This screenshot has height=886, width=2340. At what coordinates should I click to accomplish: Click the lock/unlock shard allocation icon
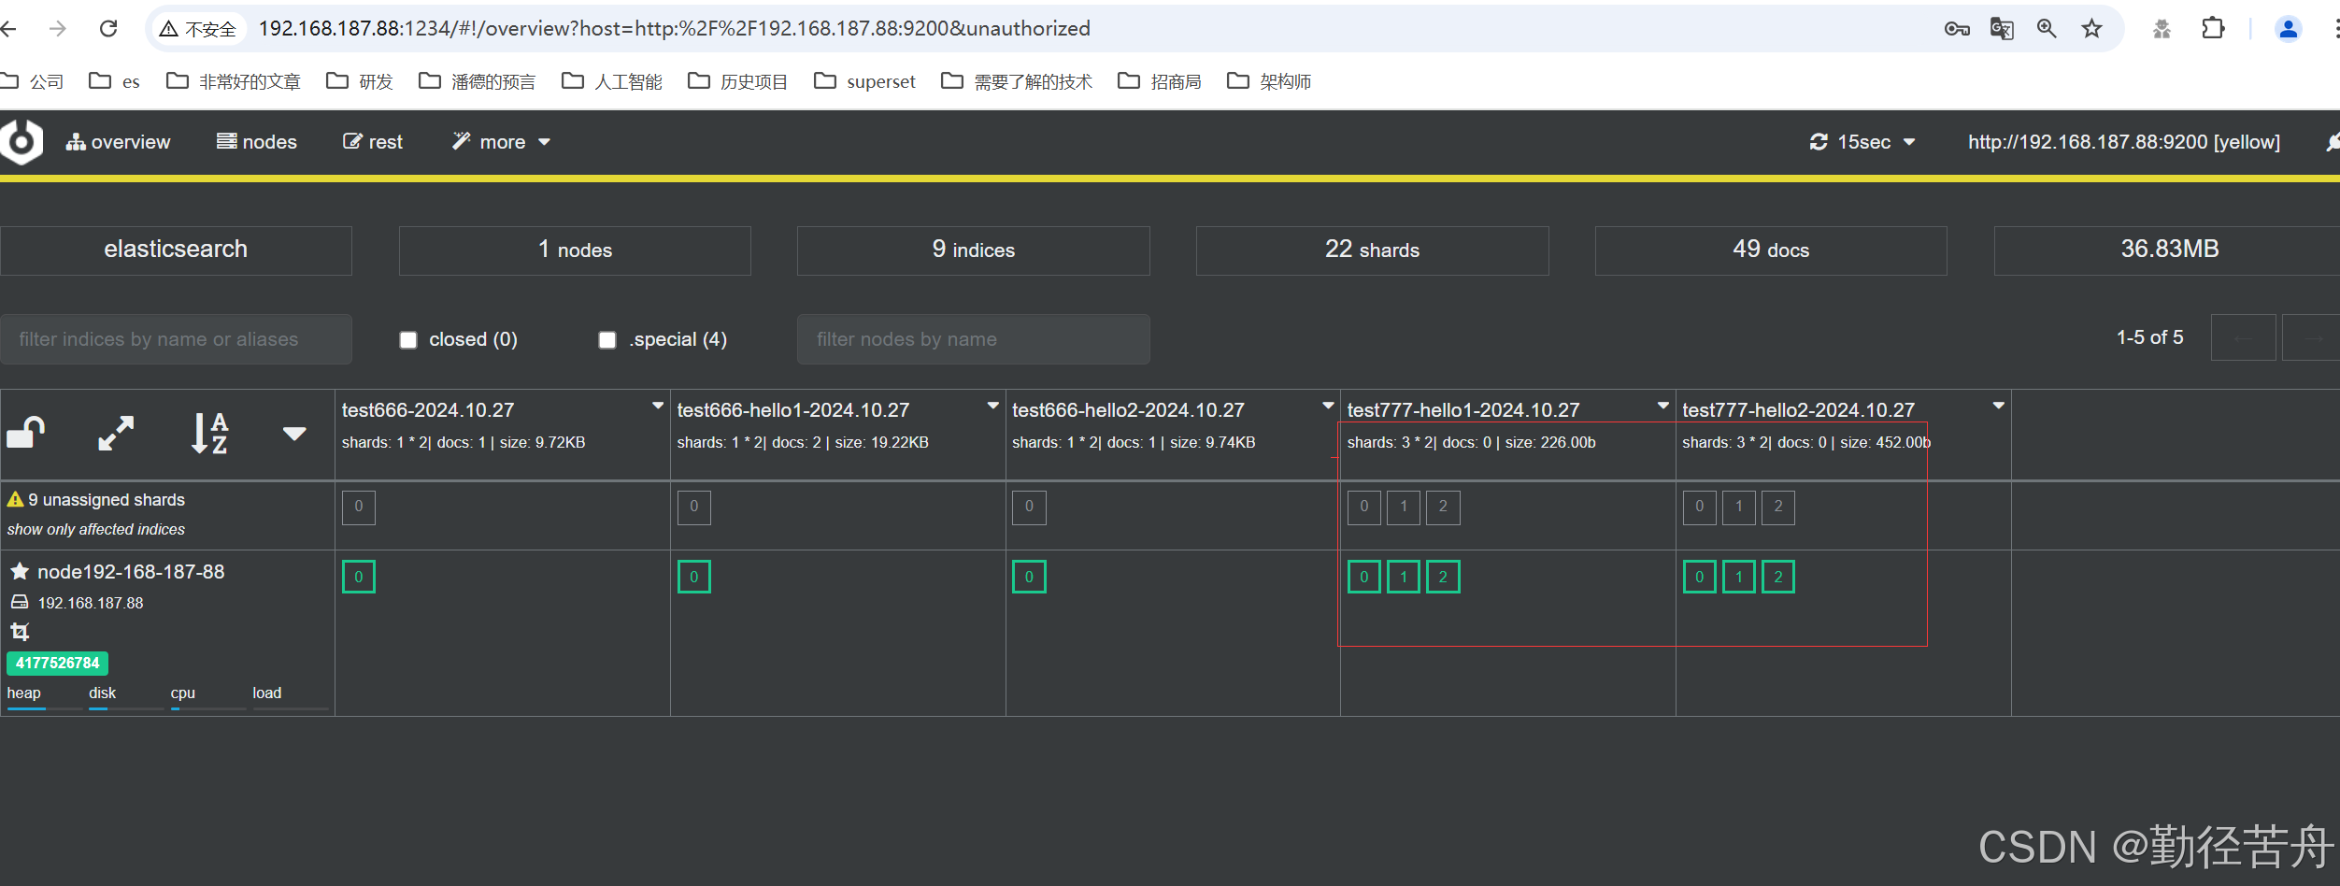[26, 433]
